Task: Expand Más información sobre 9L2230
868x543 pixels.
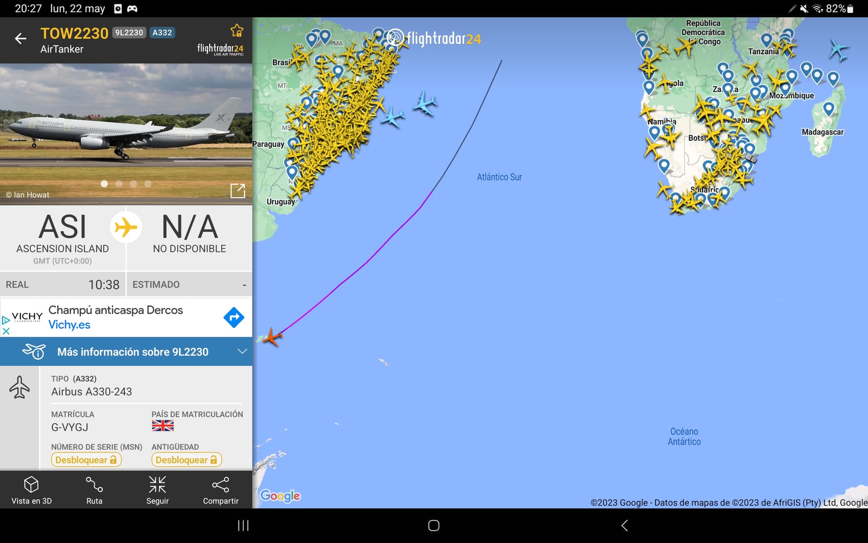Action: tap(132, 352)
